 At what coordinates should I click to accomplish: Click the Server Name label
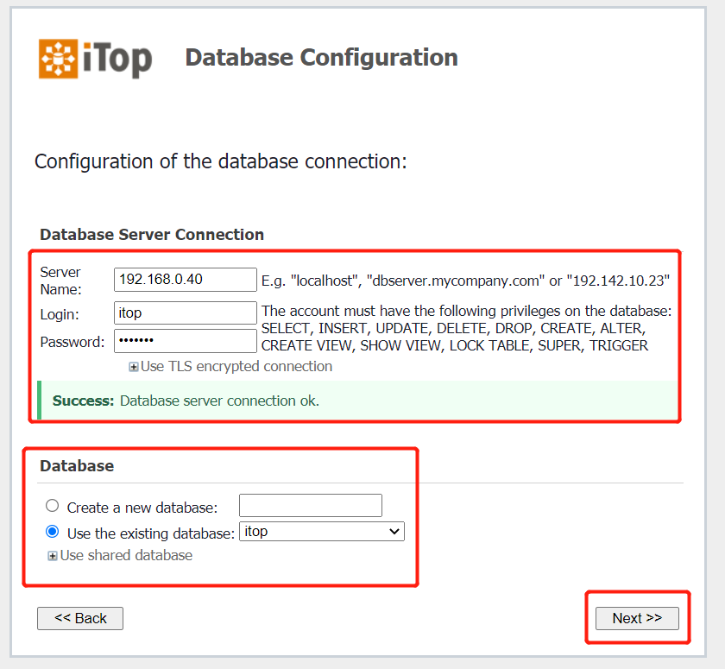click(x=60, y=281)
